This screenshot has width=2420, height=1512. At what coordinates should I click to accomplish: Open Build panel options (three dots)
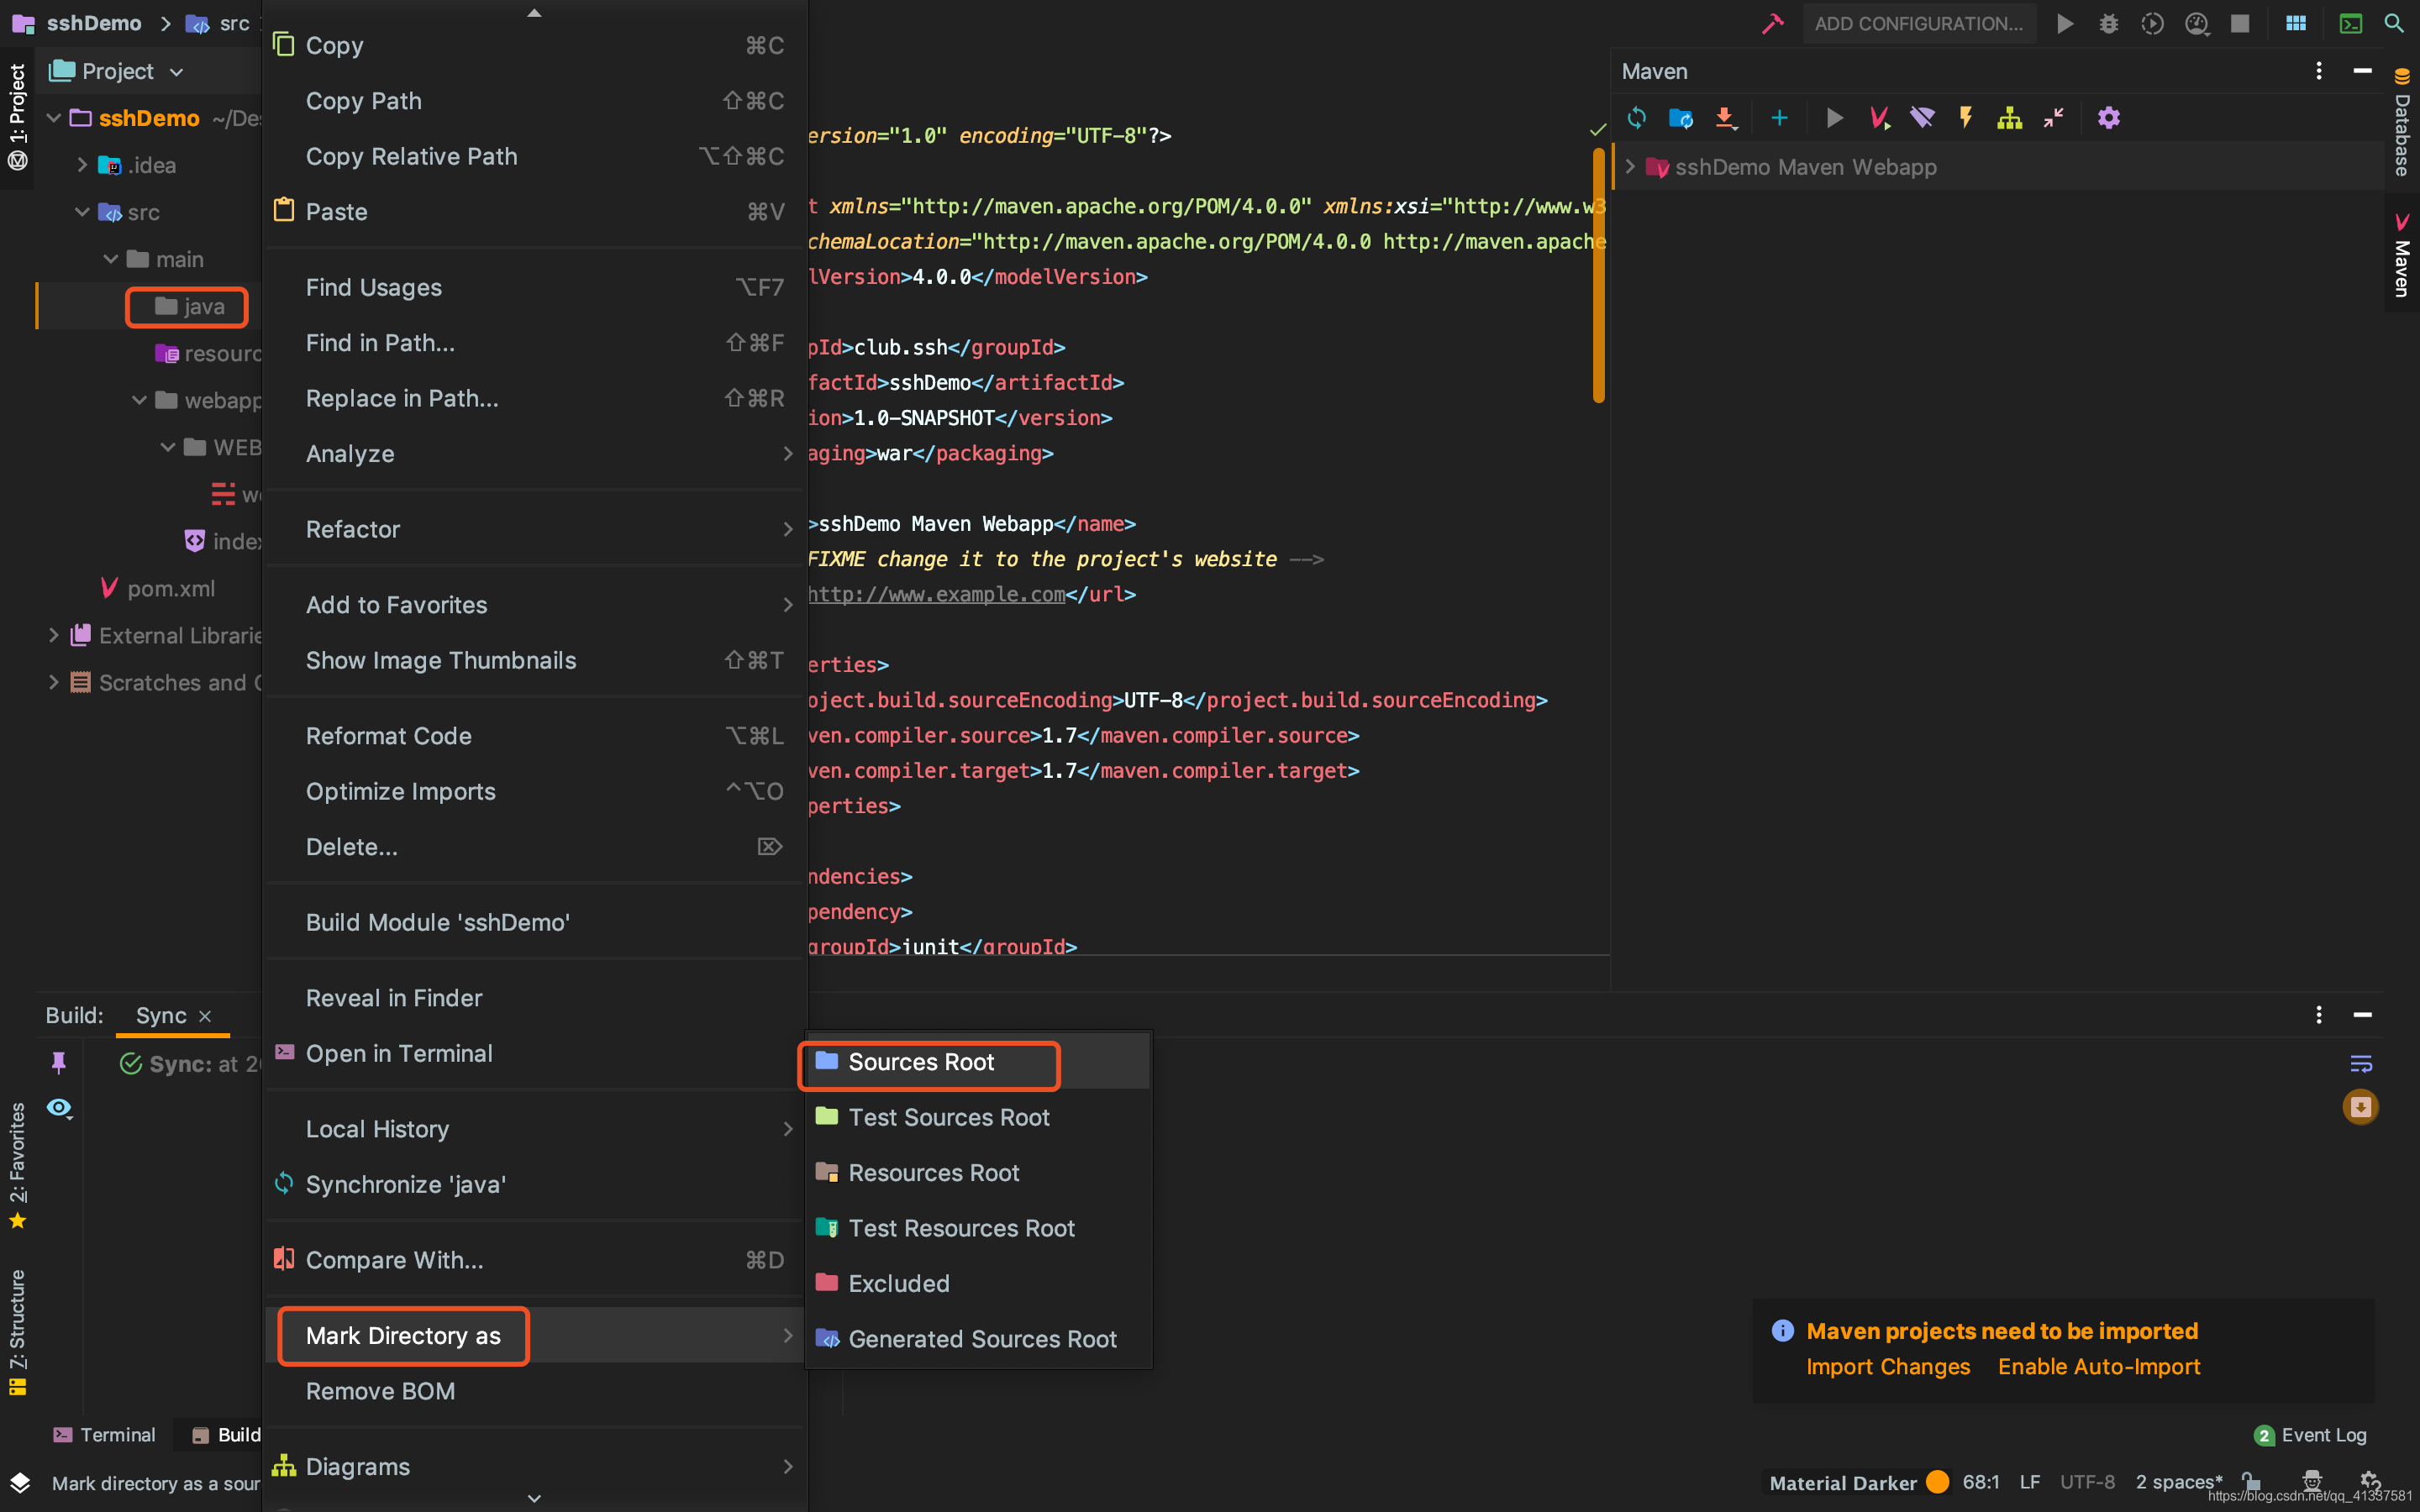pos(2318,1015)
